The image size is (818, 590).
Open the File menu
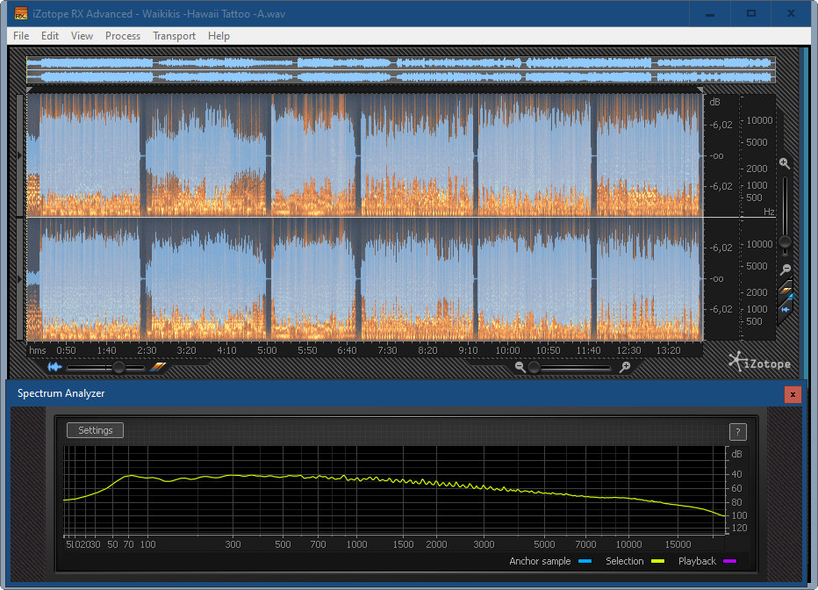(x=21, y=36)
